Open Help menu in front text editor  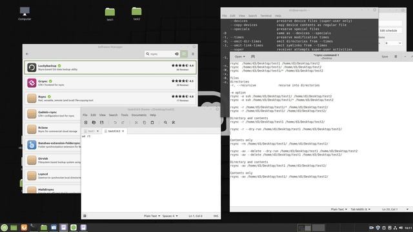pyautogui.click(x=153, y=115)
